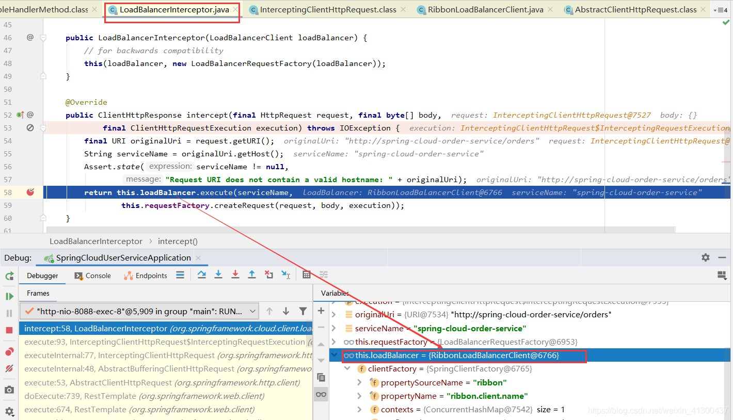Open debugger settings gear in left strip
This screenshot has width=733, height=420.
(x=9, y=411)
